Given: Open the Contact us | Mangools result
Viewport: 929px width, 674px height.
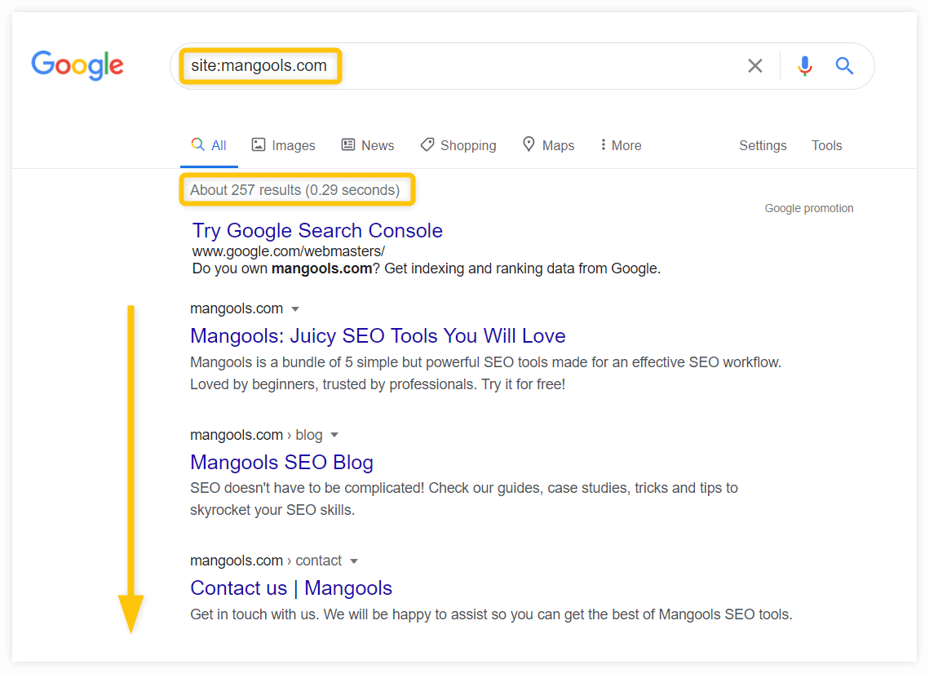Looking at the screenshot, I should [291, 588].
